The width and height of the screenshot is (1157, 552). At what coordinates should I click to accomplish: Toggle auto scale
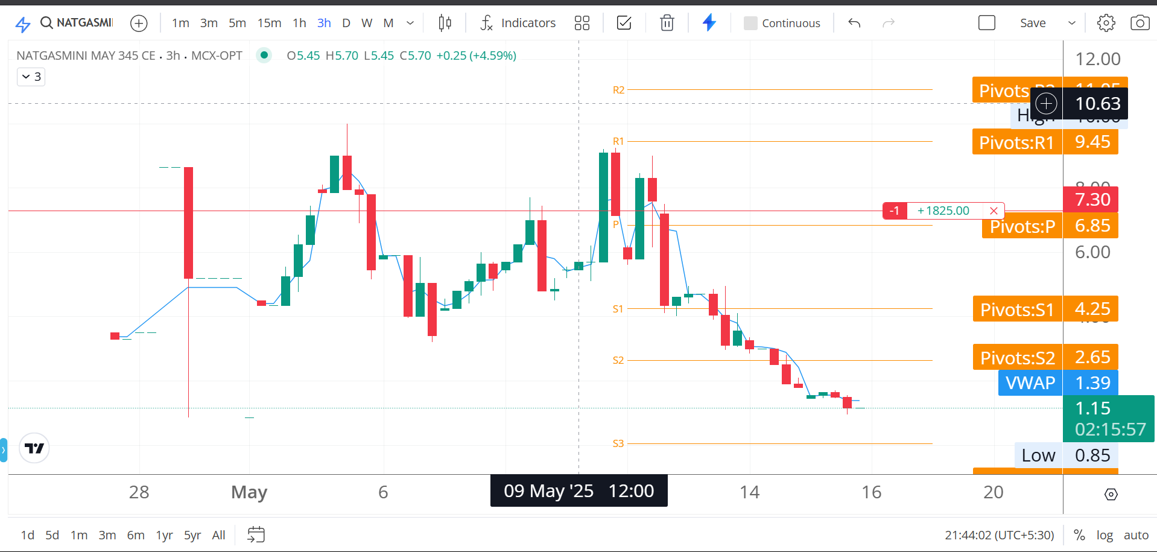click(1136, 535)
